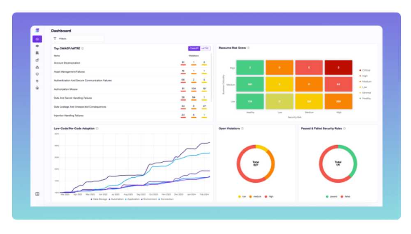This screenshot has height=234, width=411.
Task: Click info icon beside Passed & Failed Security Rules
Action: coord(344,128)
